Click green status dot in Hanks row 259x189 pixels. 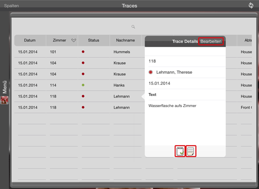click(83, 85)
